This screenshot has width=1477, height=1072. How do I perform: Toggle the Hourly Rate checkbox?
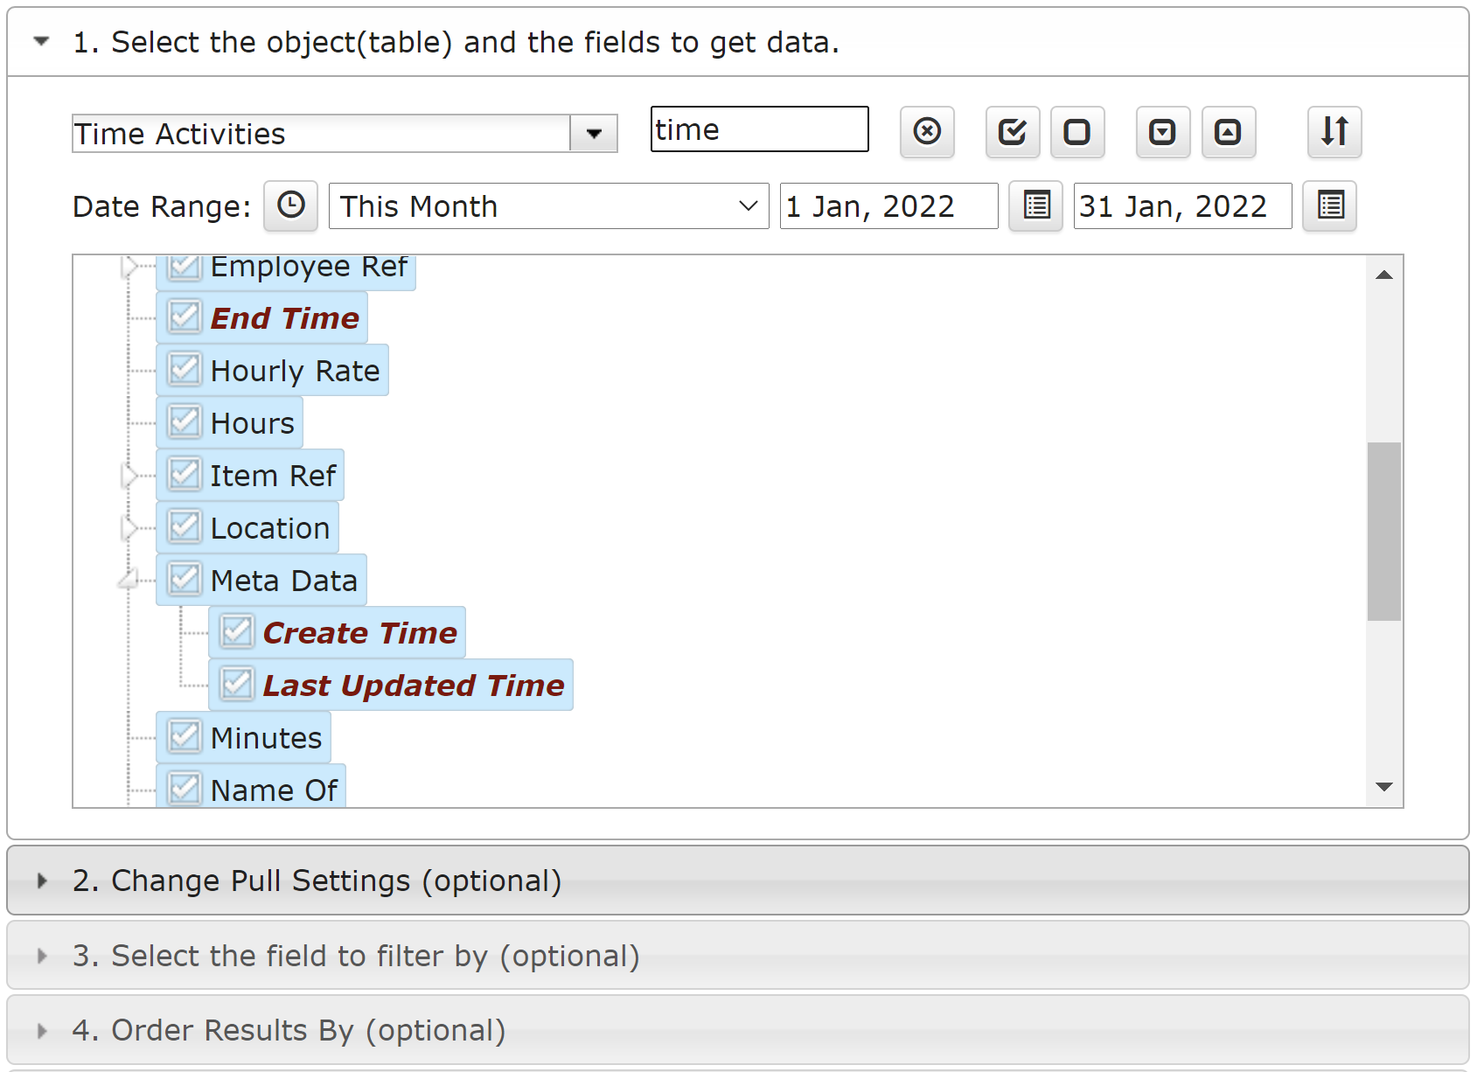coord(185,369)
